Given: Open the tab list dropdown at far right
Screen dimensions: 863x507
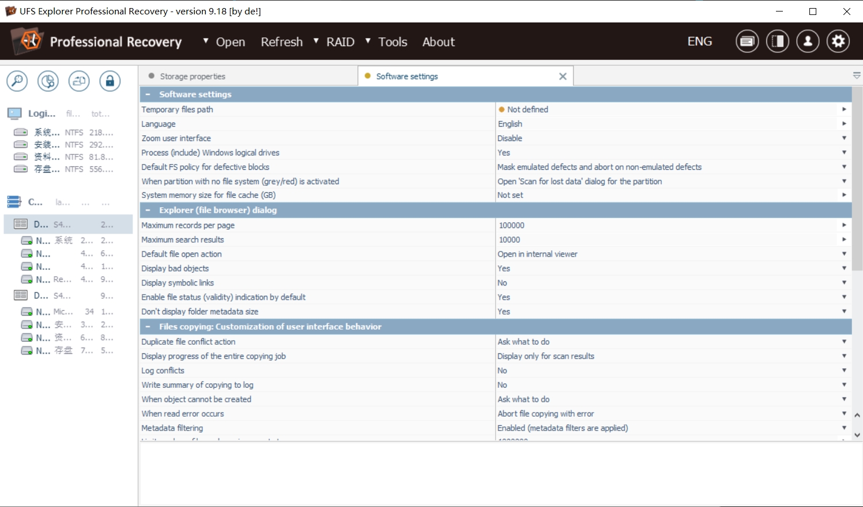Looking at the screenshot, I should pyautogui.click(x=857, y=76).
